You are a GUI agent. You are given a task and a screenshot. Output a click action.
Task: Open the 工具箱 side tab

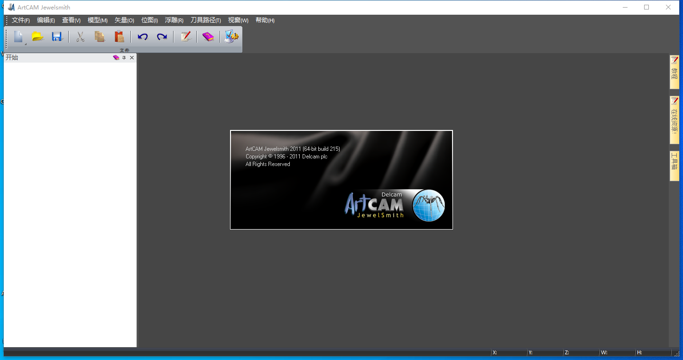(x=674, y=166)
